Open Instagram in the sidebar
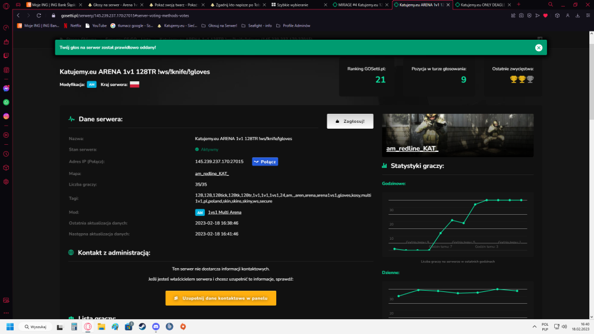Screen dimensions: 594x334 pyautogui.click(x=6, y=116)
